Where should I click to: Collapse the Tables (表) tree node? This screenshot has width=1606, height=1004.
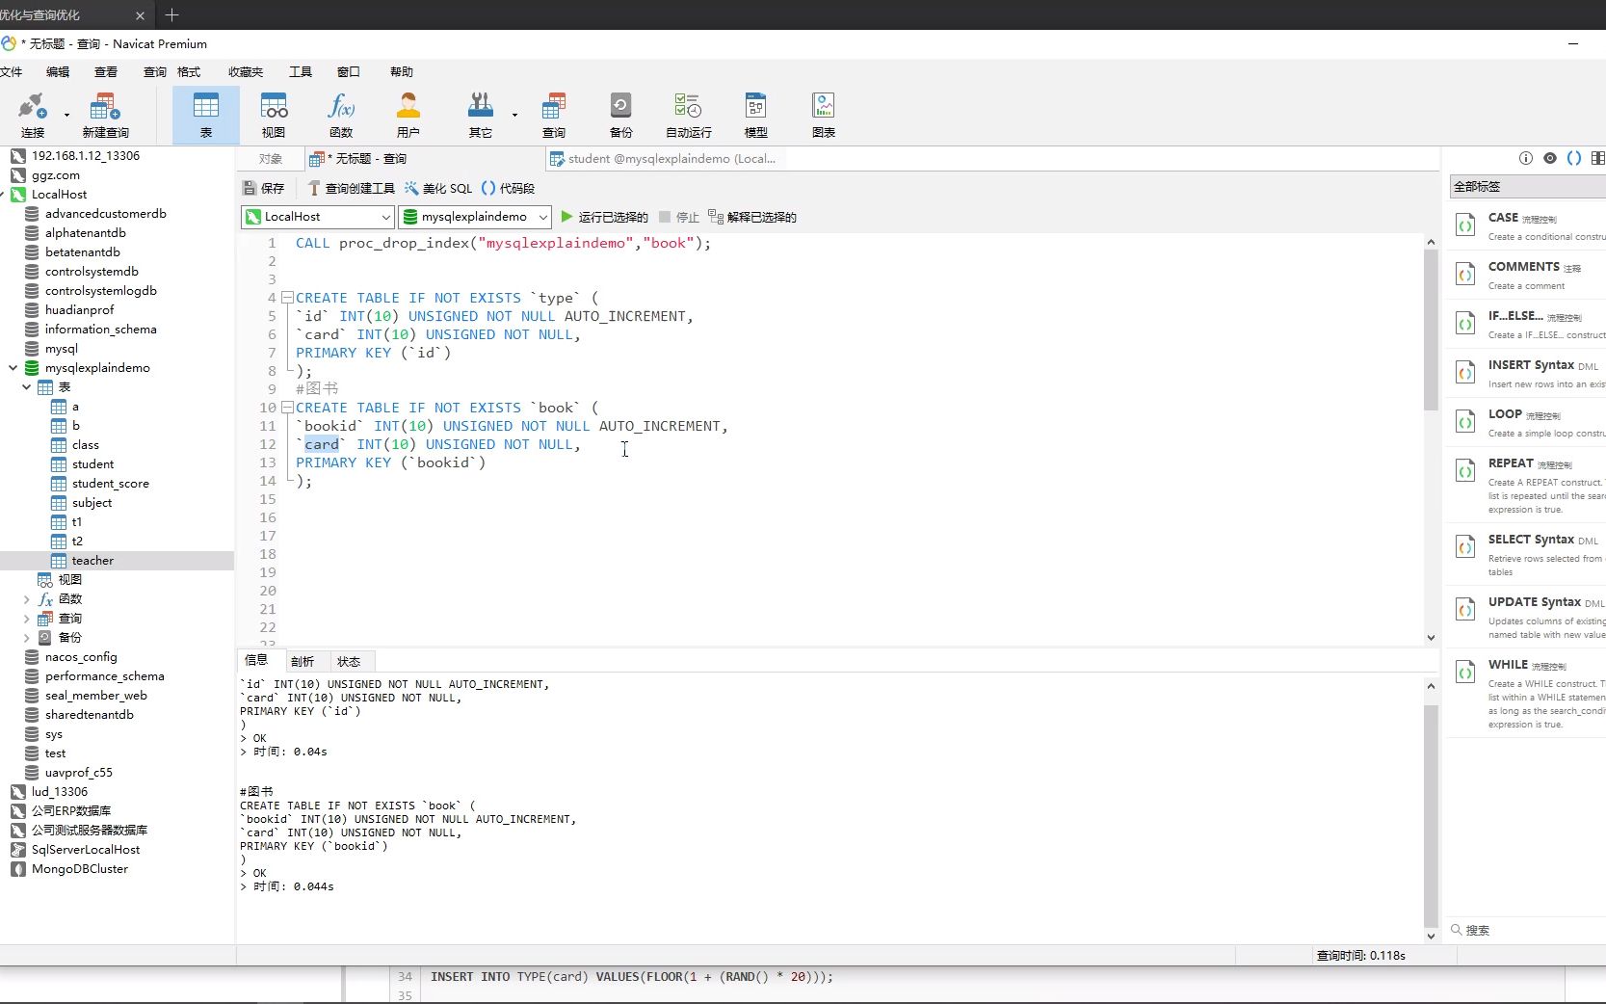[x=26, y=387]
